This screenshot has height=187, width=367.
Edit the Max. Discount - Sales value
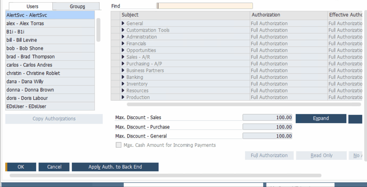pos(267,117)
